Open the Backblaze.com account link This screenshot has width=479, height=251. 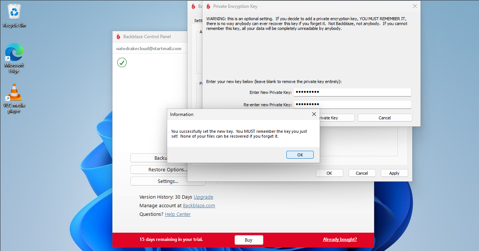(199, 205)
